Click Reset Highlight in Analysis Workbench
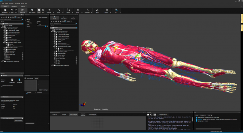243x133 pixels. pos(93,115)
